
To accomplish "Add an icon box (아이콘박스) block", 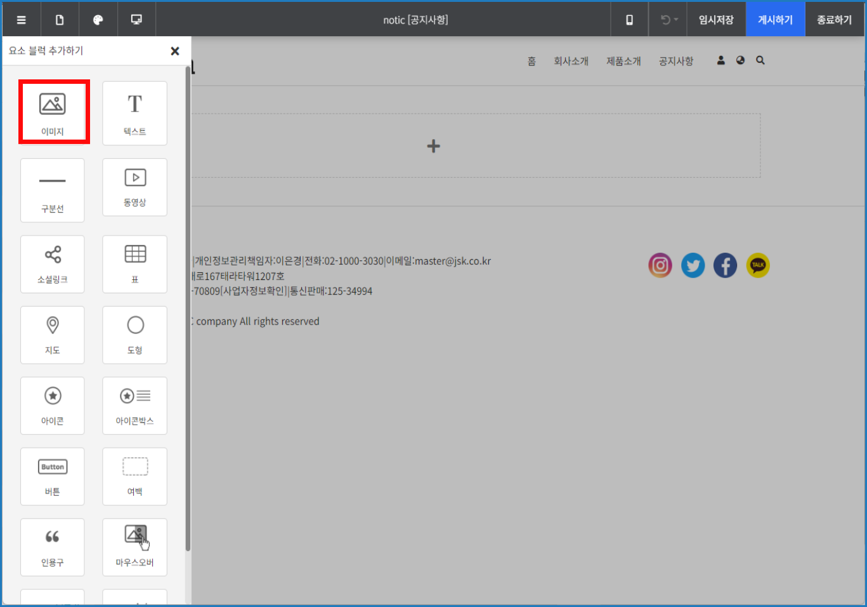I will (x=134, y=406).
